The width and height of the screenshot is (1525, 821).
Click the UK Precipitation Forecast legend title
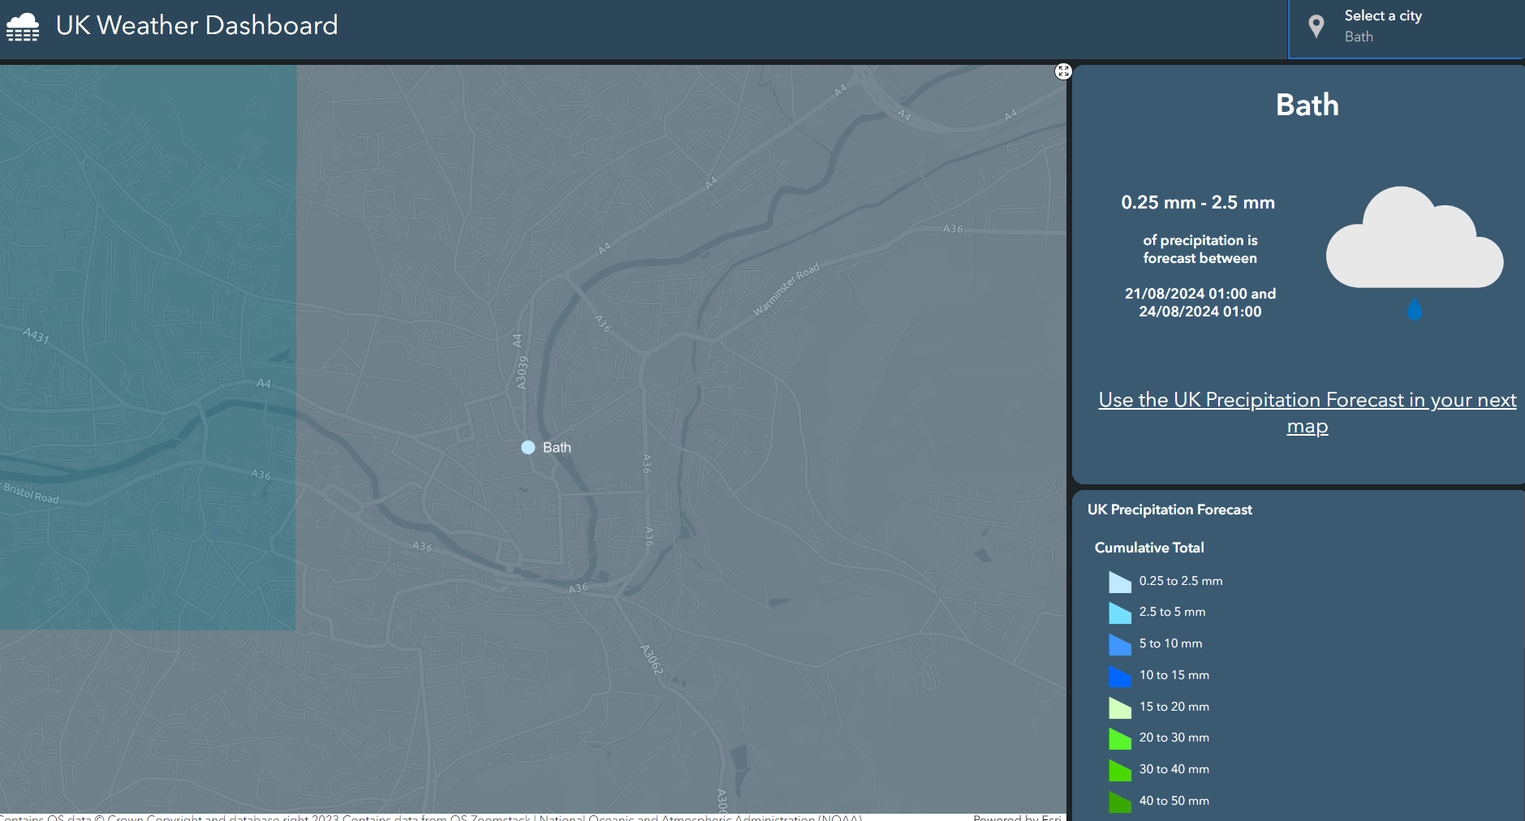1170,509
